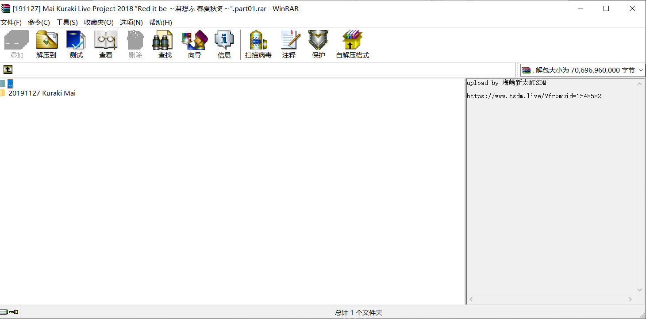
Task: Run the Test (测试) archive tool
Action: point(76,44)
